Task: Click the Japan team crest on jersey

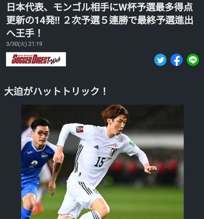Action: coord(113,152)
